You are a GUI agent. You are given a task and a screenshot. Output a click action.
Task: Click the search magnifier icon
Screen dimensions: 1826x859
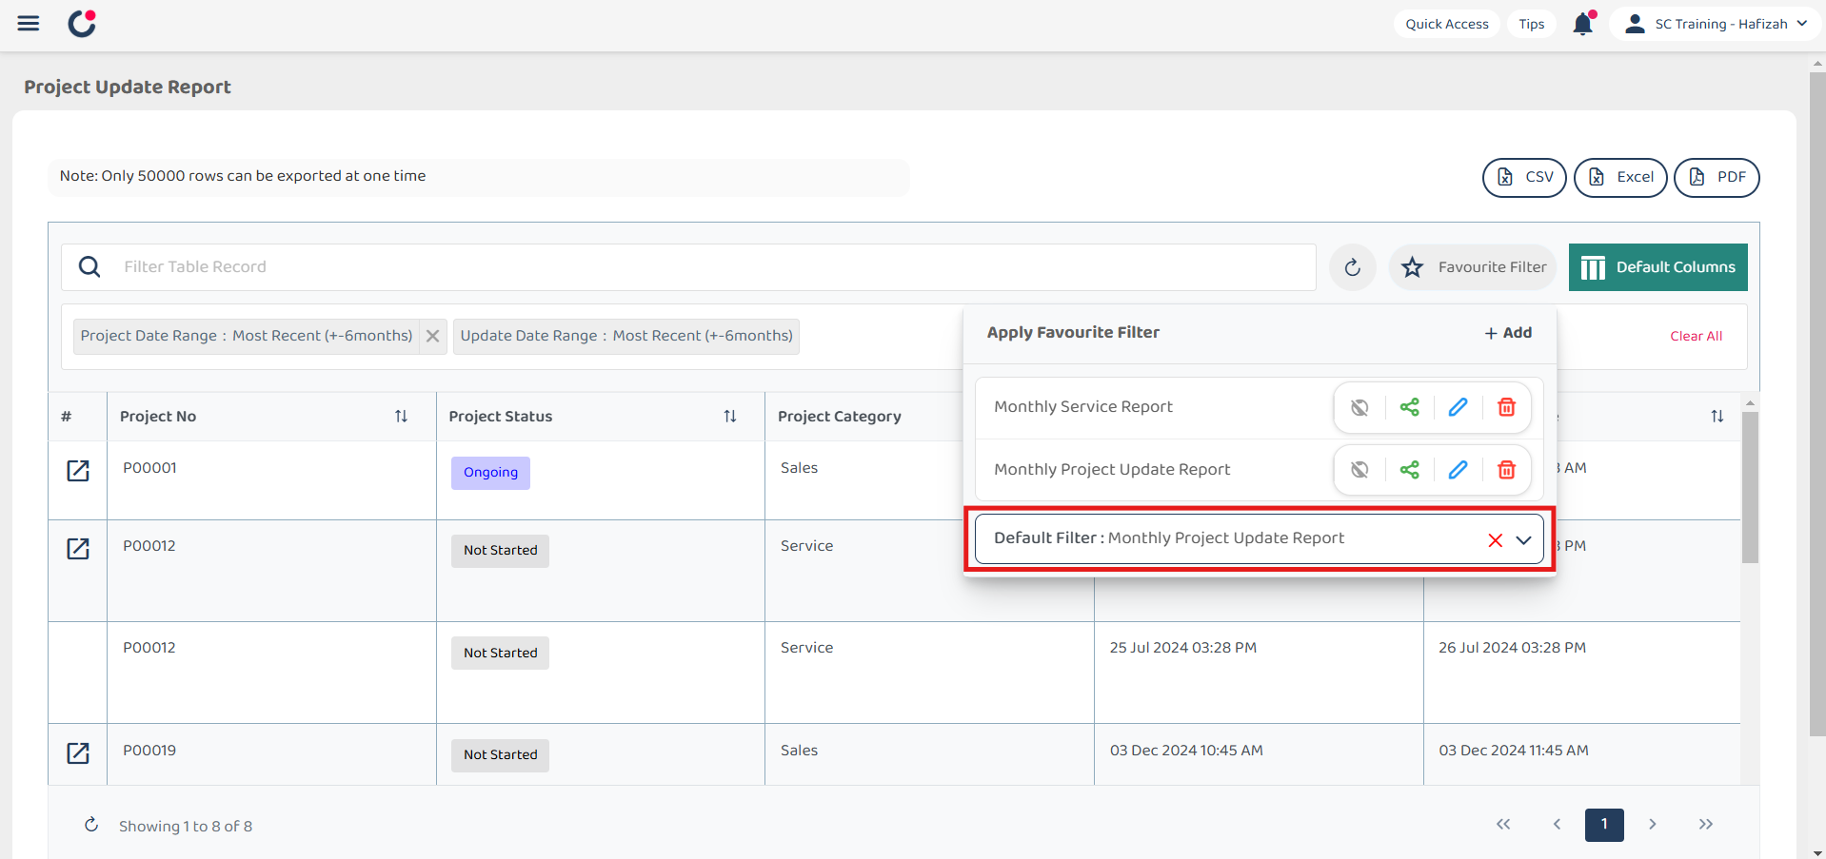click(x=89, y=267)
